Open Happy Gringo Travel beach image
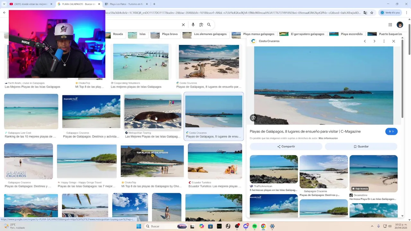The image size is (411, 231). [x=87, y=161]
